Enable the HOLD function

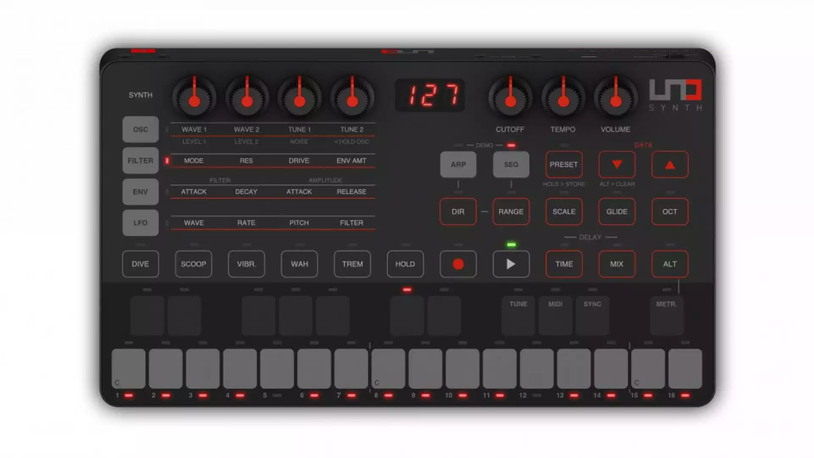pyautogui.click(x=405, y=264)
